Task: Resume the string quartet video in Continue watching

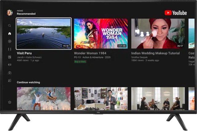Action: click(158, 99)
